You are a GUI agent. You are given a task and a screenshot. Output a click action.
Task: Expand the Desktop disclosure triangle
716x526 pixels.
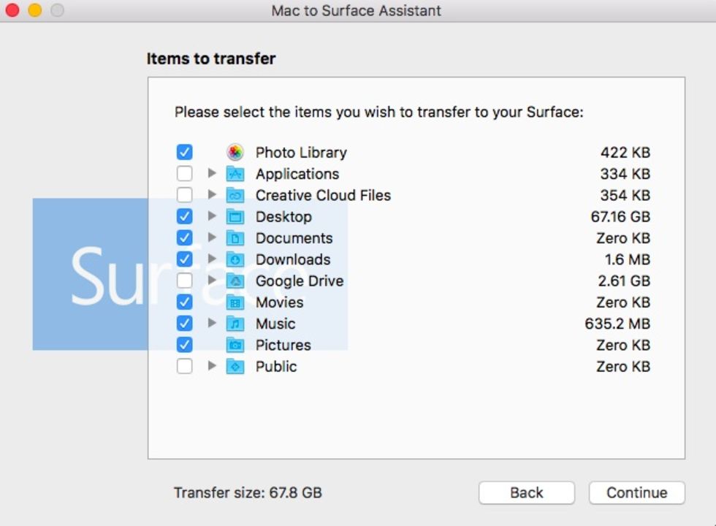point(212,217)
